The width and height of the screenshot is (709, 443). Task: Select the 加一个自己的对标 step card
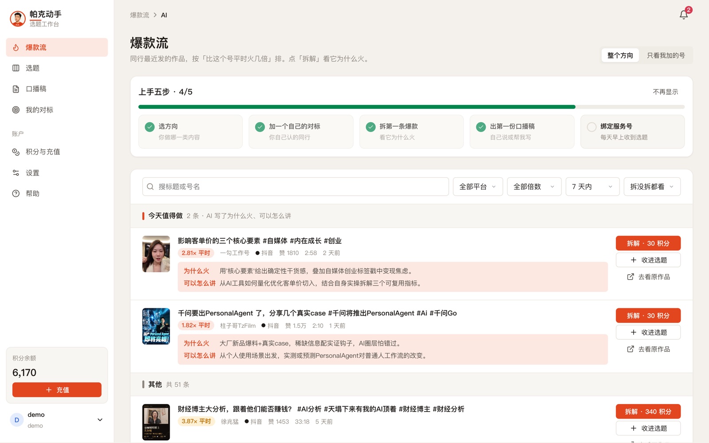[301, 132]
